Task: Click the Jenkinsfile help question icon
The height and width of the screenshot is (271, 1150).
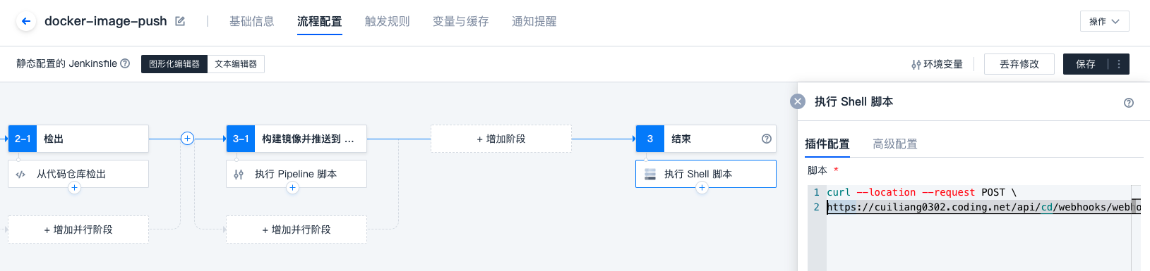Action: tap(125, 63)
